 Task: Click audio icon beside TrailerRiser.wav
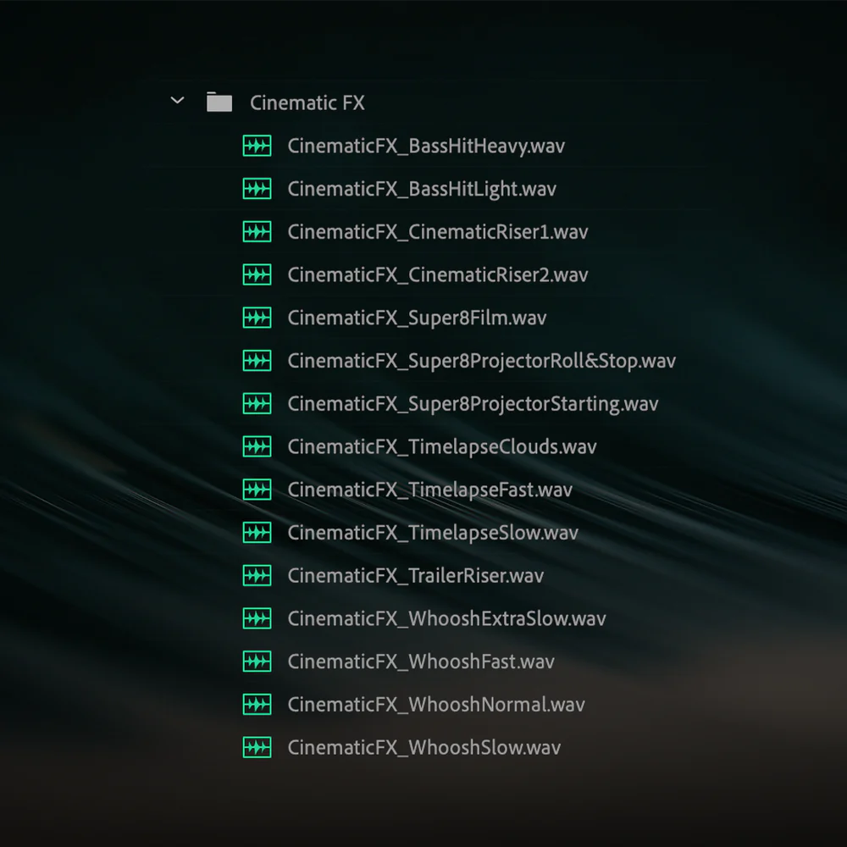point(257,575)
